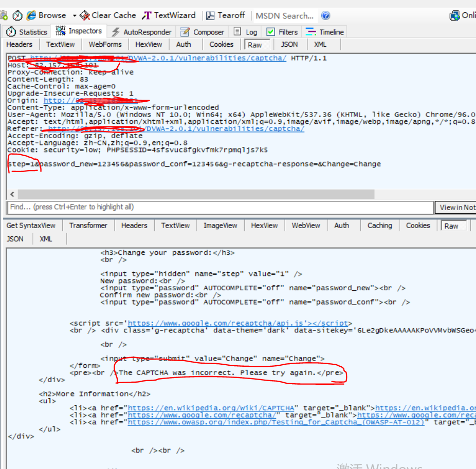This screenshot has width=476, height=469.
Task: Open the Composer tab
Action: pyautogui.click(x=202, y=32)
